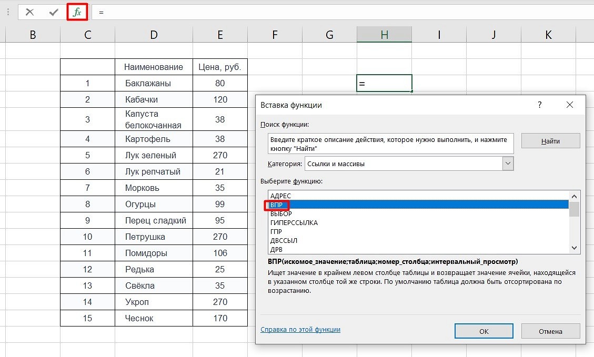Select column H header
This screenshot has width=594, height=357.
(x=384, y=35)
